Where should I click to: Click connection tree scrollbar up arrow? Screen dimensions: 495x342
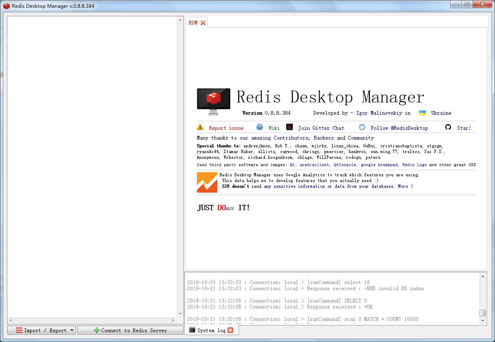point(181,19)
